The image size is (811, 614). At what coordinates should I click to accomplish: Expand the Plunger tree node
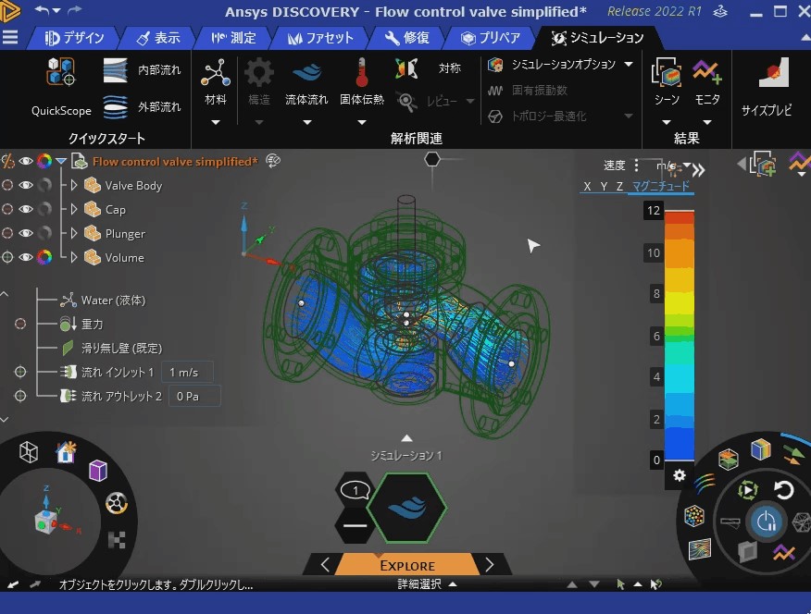pyautogui.click(x=73, y=233)
